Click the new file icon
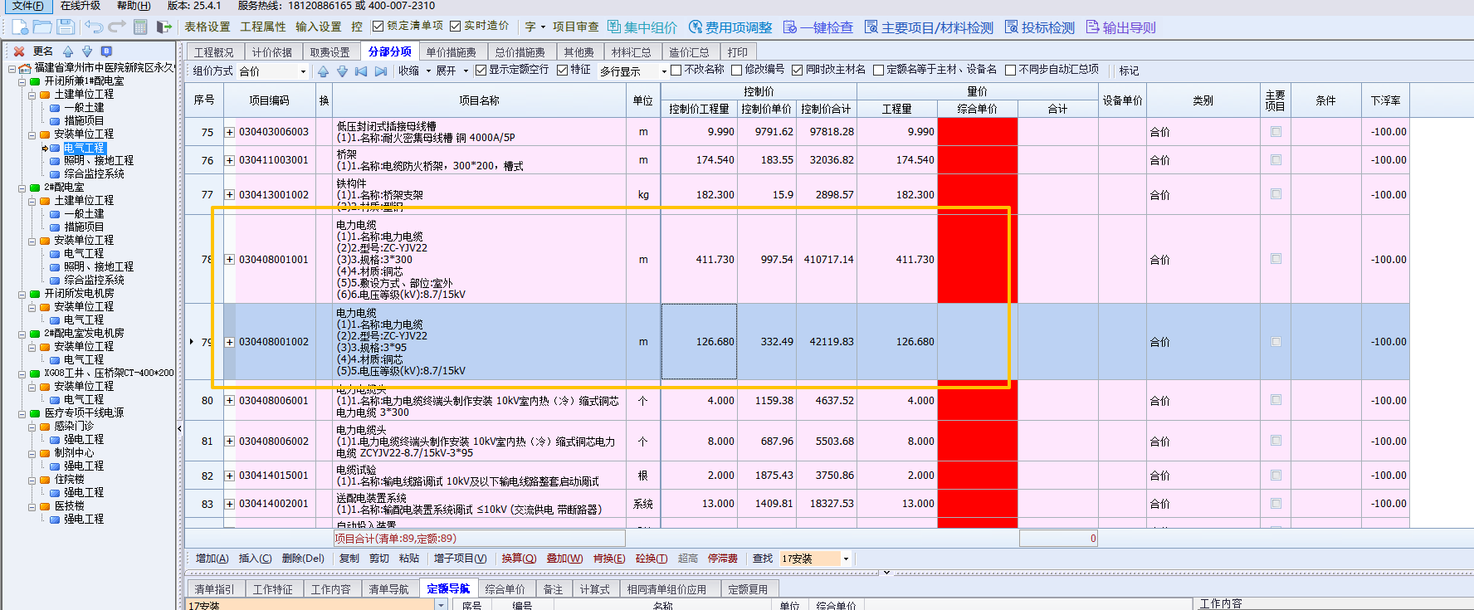1474x610 pixels. click(x=18, y=27)
